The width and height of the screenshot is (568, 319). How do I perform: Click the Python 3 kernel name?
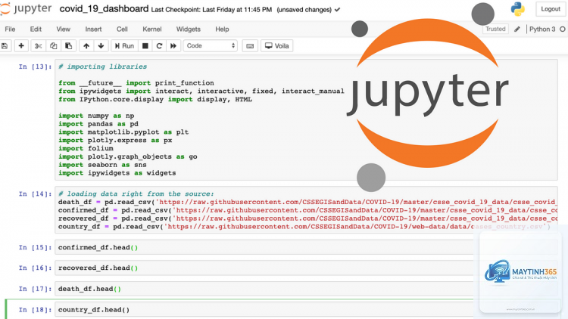(x=542, y=29)
